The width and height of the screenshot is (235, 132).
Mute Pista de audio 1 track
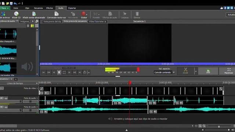coord(2,98)
